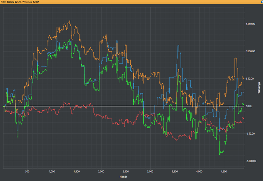The height and width of the screenshot is (181, 263).
Task: Click the 3,500 hands axis label
Action: (x=175, y=172)
